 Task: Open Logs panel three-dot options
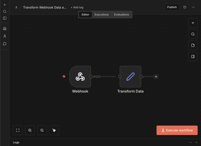pos(191,142)
